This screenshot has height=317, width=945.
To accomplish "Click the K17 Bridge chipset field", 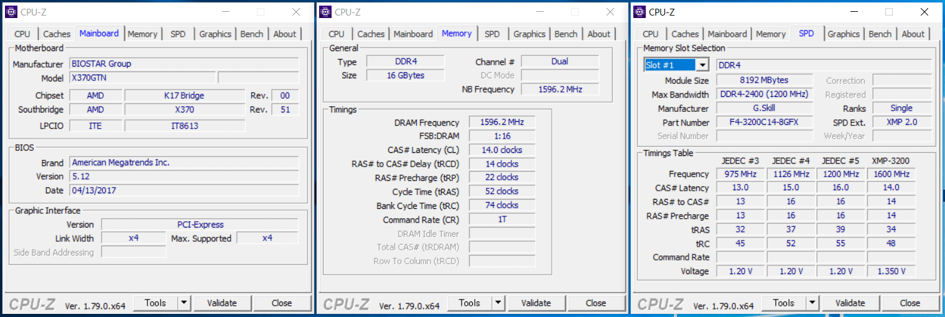I will point(184,95).
